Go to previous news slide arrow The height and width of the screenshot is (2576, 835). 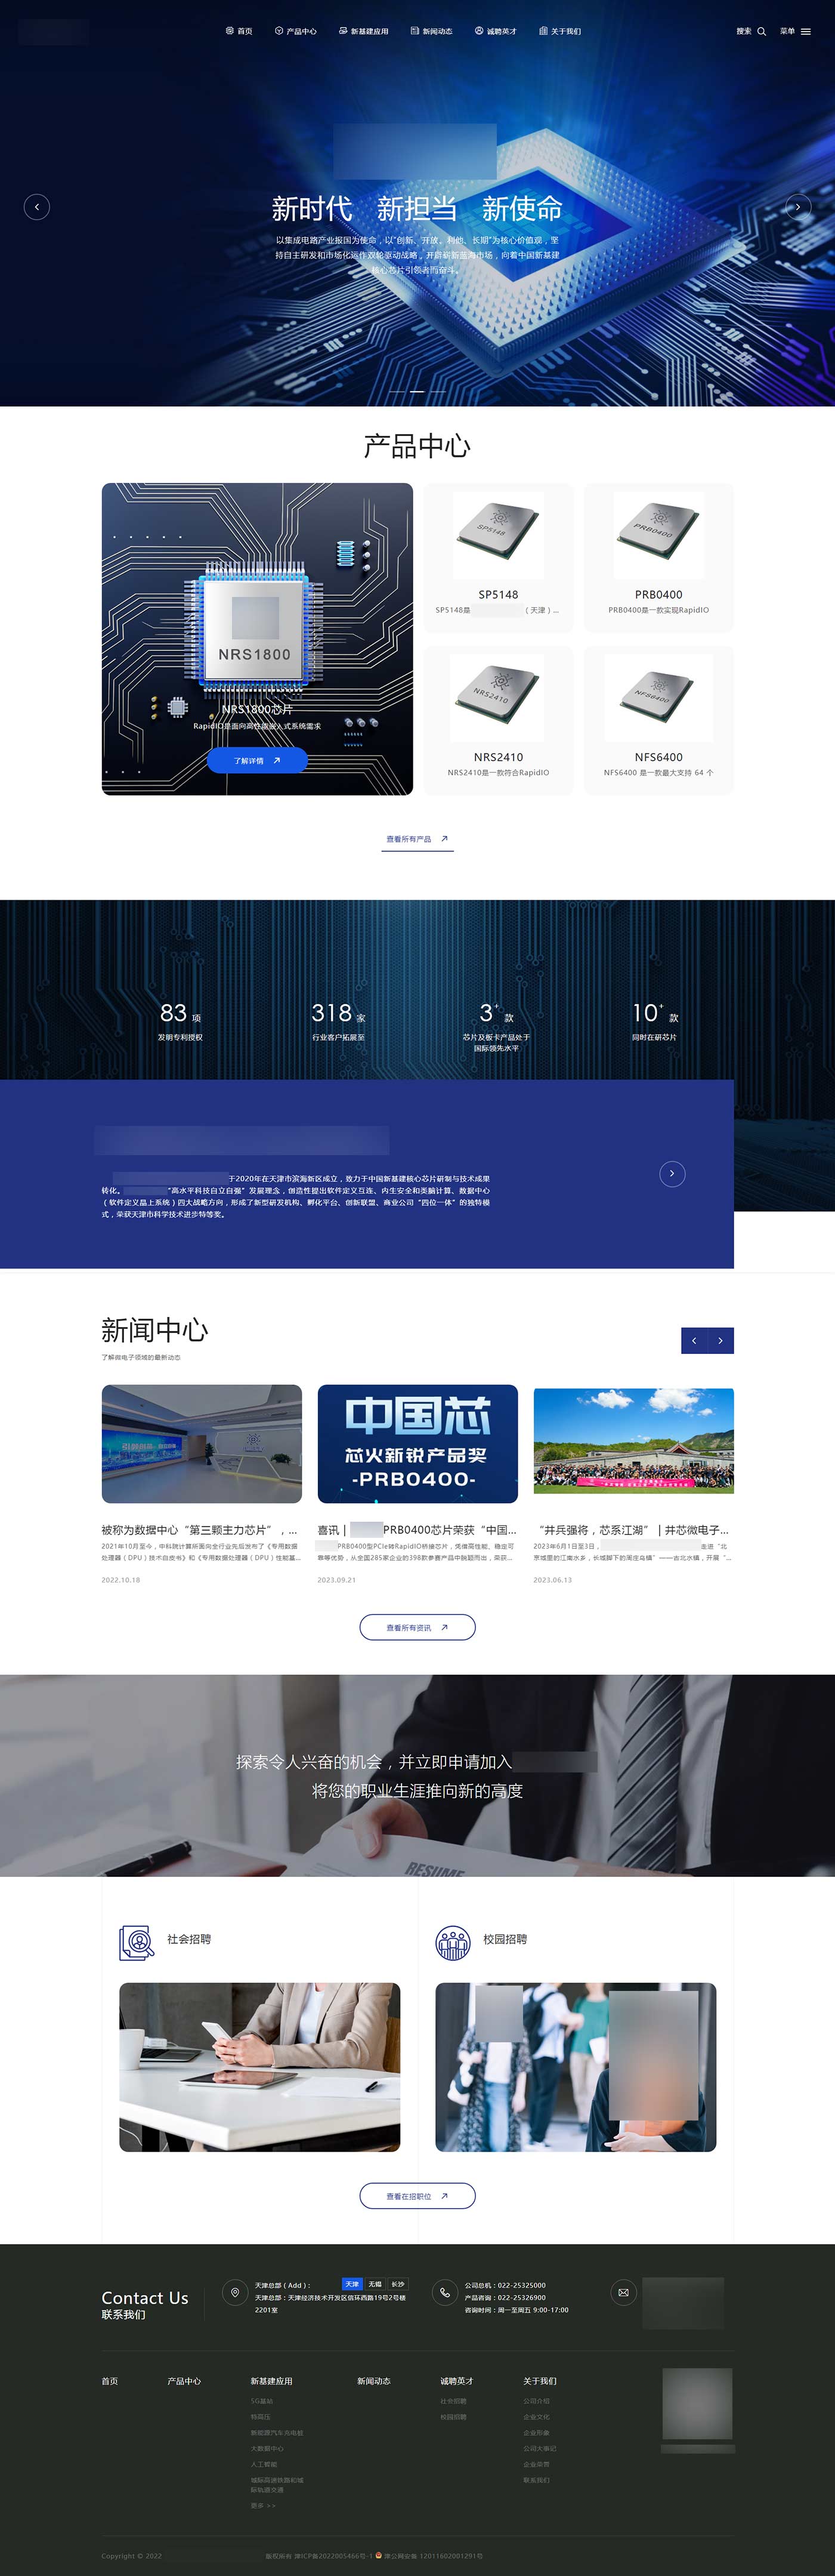pyautogui.click(x=694, y=1340)
